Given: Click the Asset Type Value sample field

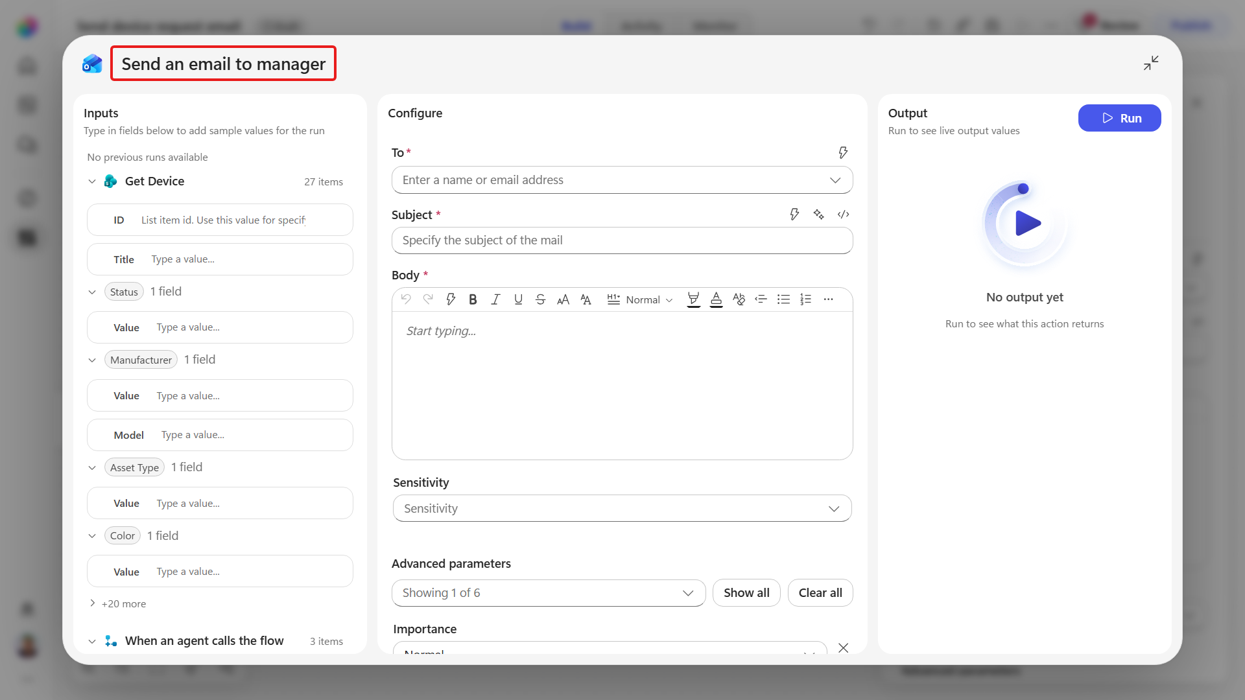Looking at the screenshot, I should coord(220,503).
